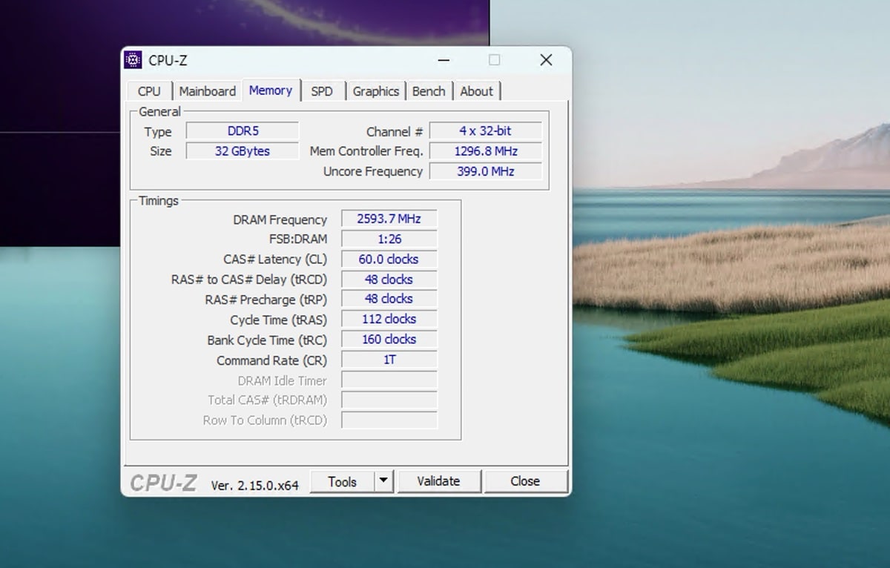Open the Mainboard tab
This screenshot has height=568, width=890.
208,91
